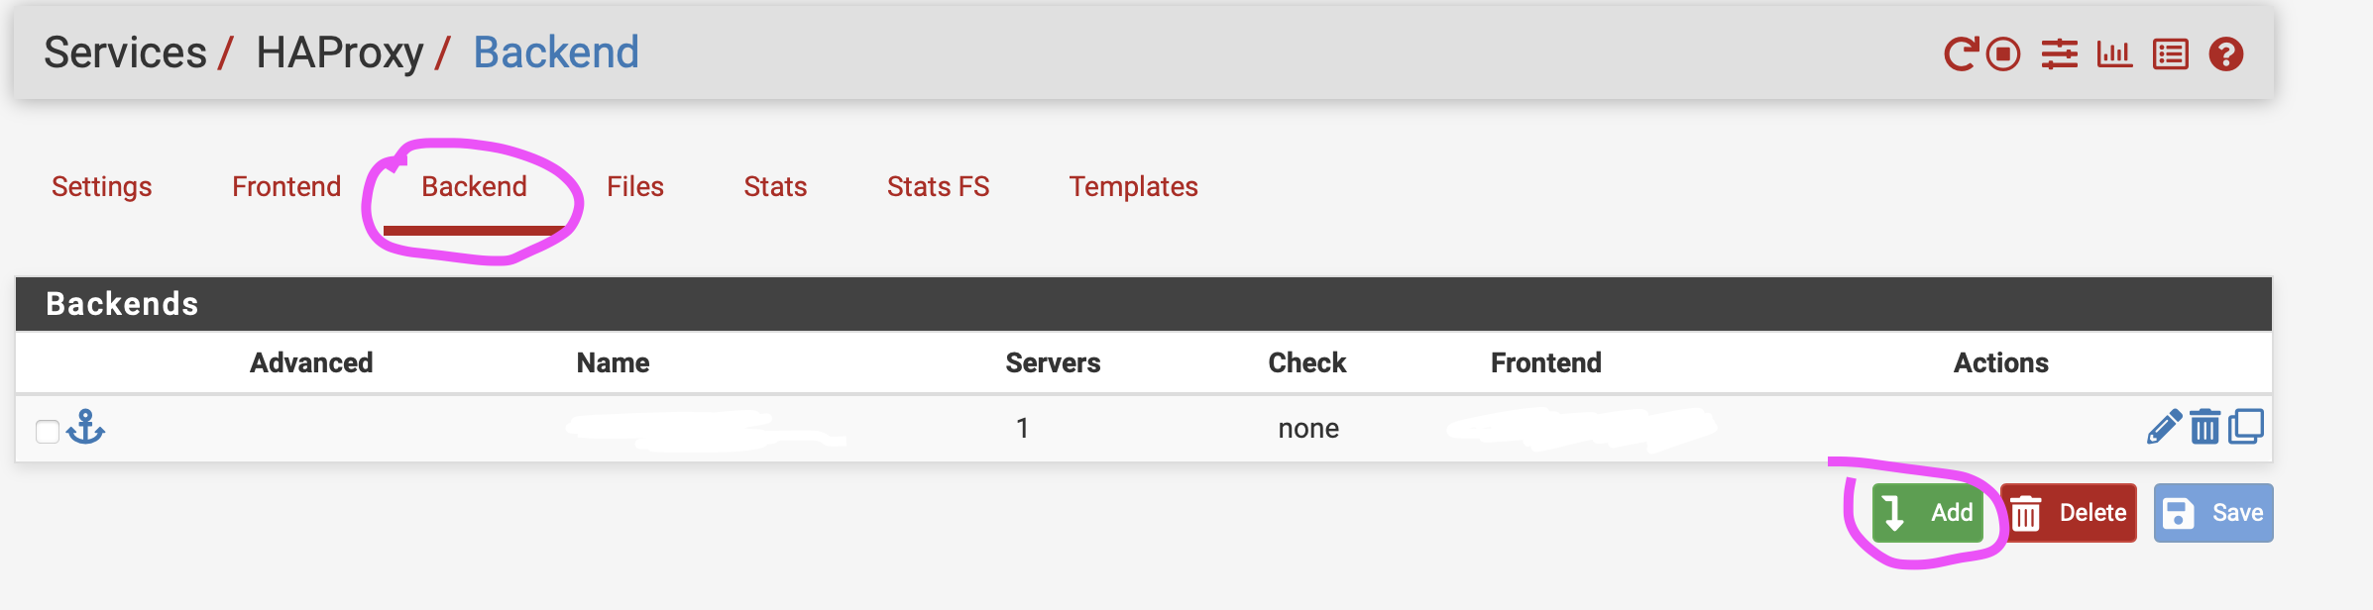Open the status graph icon
2373x610 pixels.
pyautogui.click(x=2114, y=53)
